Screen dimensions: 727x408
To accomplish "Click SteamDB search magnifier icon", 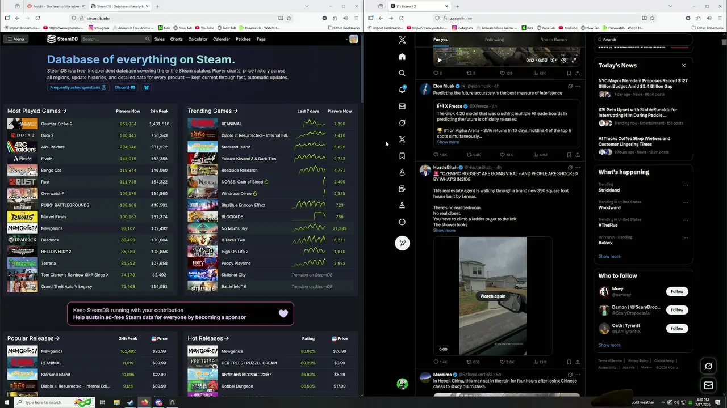I will pos(148,39).
